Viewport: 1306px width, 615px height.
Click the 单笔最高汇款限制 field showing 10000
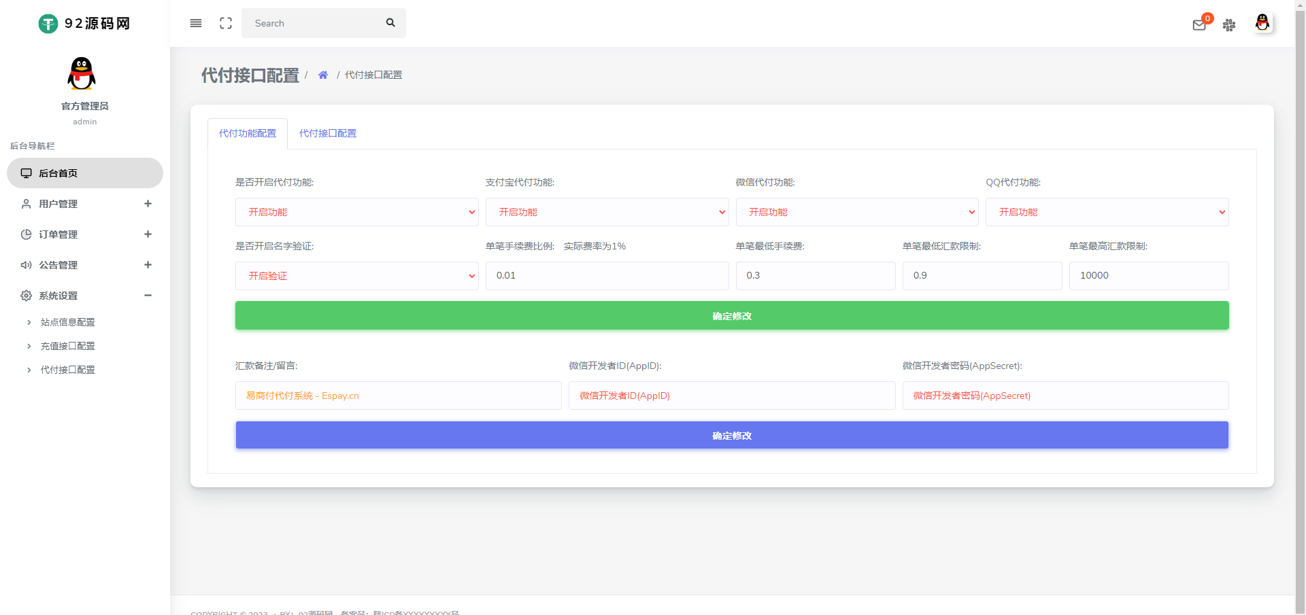click(1149, 276)
